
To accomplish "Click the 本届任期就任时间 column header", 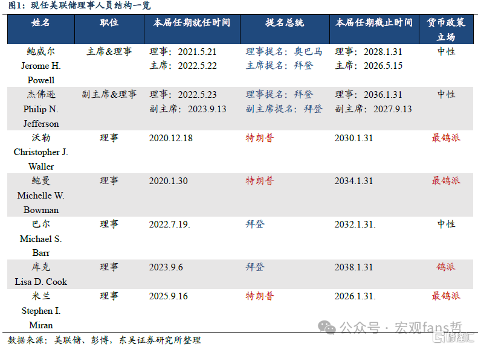I will pos(192,23).
